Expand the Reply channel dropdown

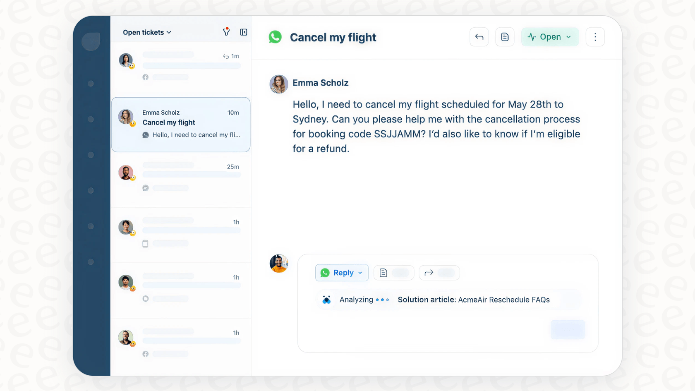pyautogui.click(x=342, y=273)
